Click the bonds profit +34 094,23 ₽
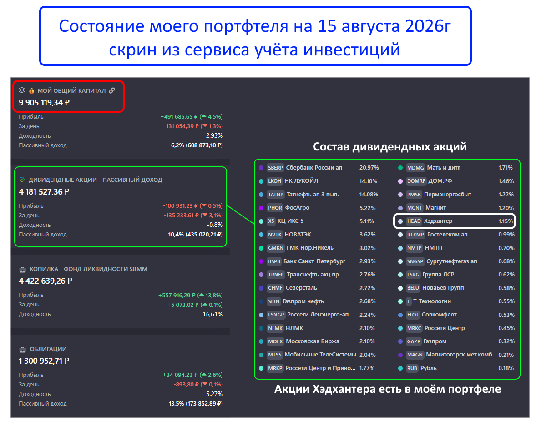541x431 pixels. coord(180,375)
